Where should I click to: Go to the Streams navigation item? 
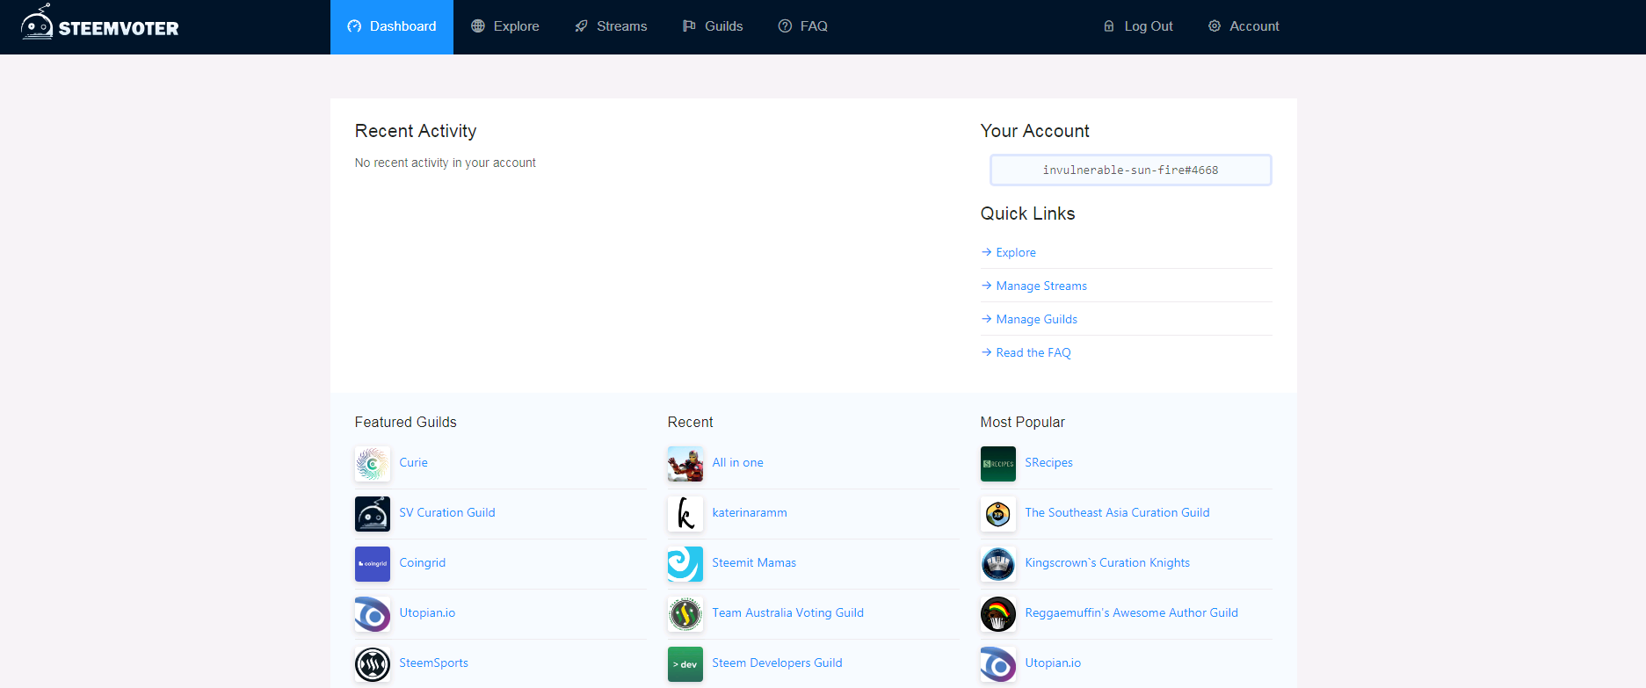611,26
